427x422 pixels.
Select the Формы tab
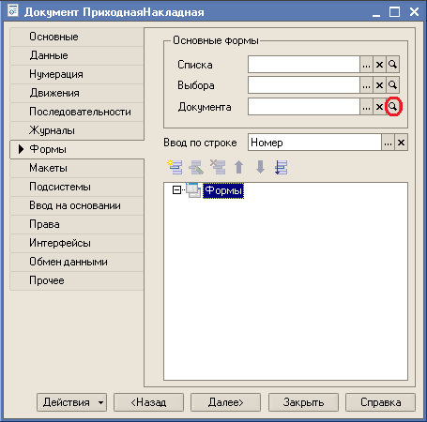[77, 149]
